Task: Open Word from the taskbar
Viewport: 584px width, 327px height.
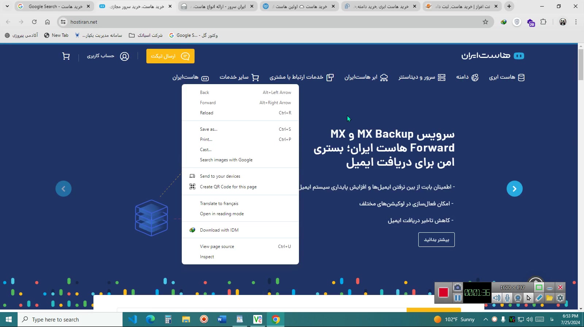Action: 222,319
